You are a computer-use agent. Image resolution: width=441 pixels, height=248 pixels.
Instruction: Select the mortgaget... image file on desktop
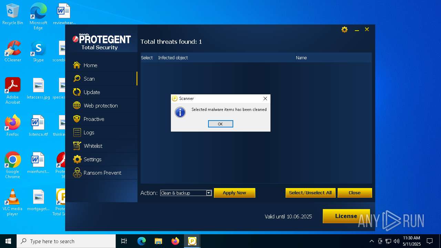point(38,200)
